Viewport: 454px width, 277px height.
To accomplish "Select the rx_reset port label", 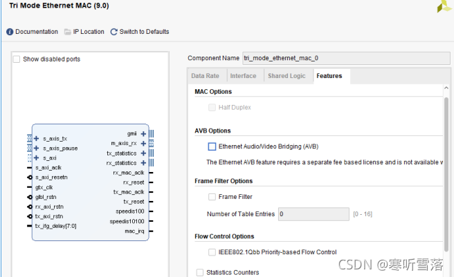I will tap(134, 182).
